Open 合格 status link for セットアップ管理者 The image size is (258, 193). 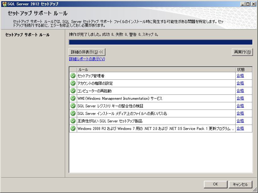pyautogui.click(x=240, y=76)
